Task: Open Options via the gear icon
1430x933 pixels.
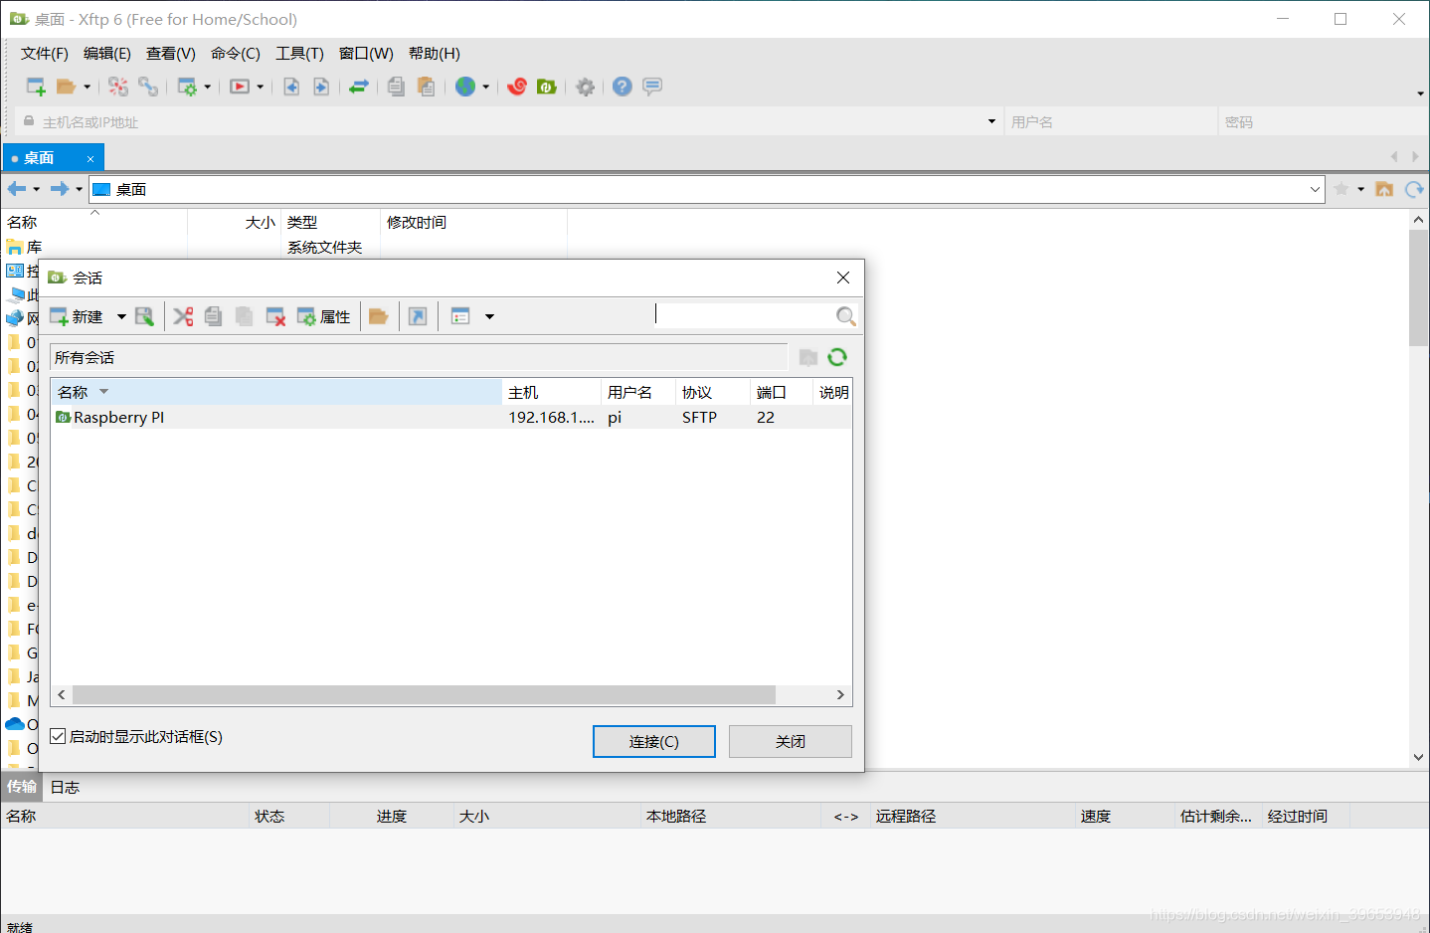Action: [586, 87]
